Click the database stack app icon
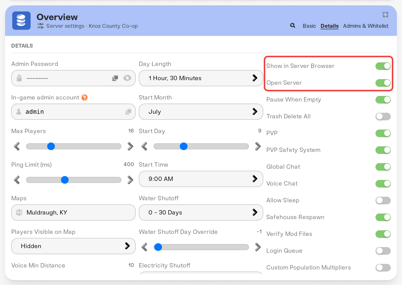This screenshot has height=285, width=402. click(21, 21)
